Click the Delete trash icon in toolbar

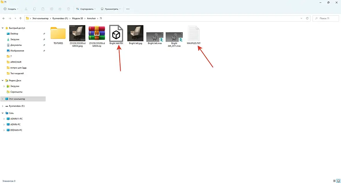(x=68, y=9)
